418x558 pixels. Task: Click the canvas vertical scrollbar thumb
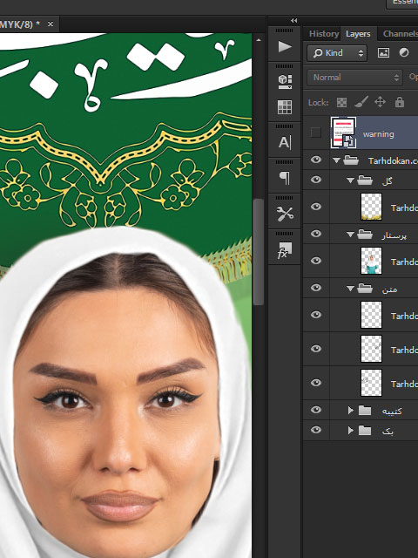(259, 252)
